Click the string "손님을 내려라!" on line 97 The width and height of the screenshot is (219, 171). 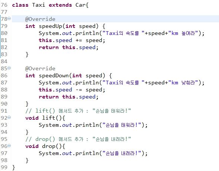[x=122, y=153]
